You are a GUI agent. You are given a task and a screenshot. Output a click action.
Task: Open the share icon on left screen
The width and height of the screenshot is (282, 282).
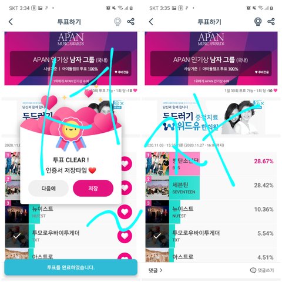(131, 22)
